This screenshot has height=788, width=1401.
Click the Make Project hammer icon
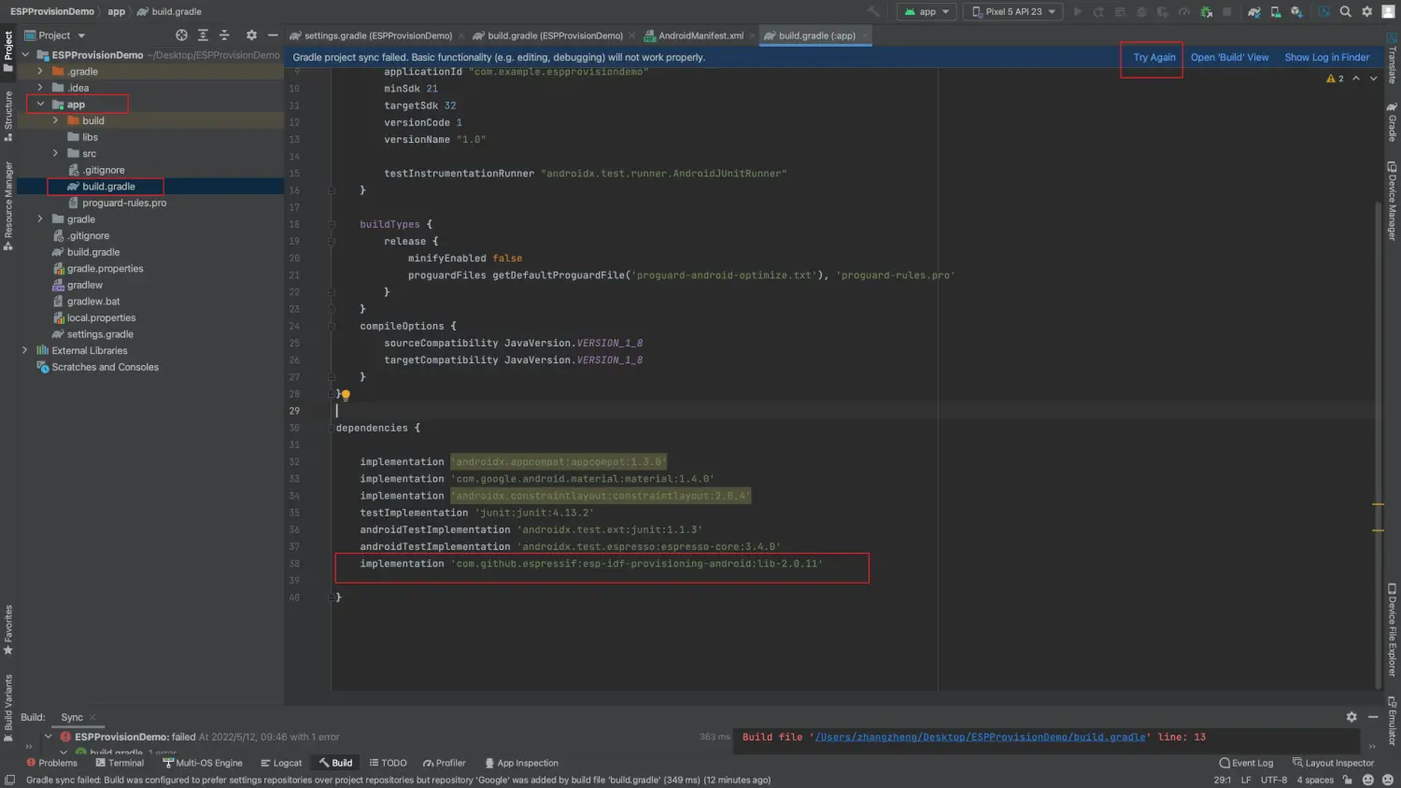873,12
